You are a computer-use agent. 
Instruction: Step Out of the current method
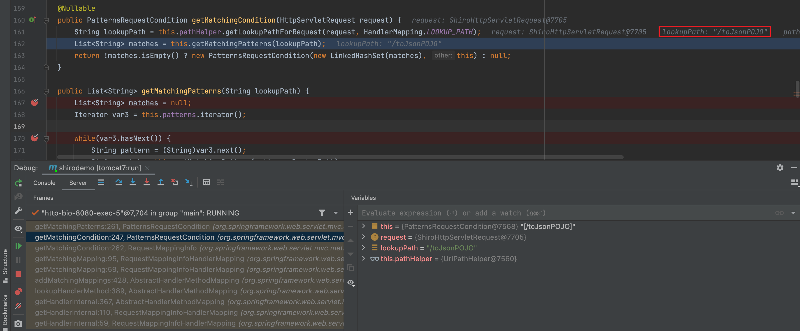[x=160, y=182]
